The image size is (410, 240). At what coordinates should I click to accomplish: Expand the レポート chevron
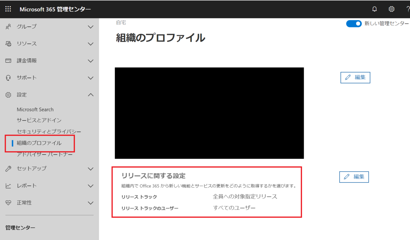point(91,186)
